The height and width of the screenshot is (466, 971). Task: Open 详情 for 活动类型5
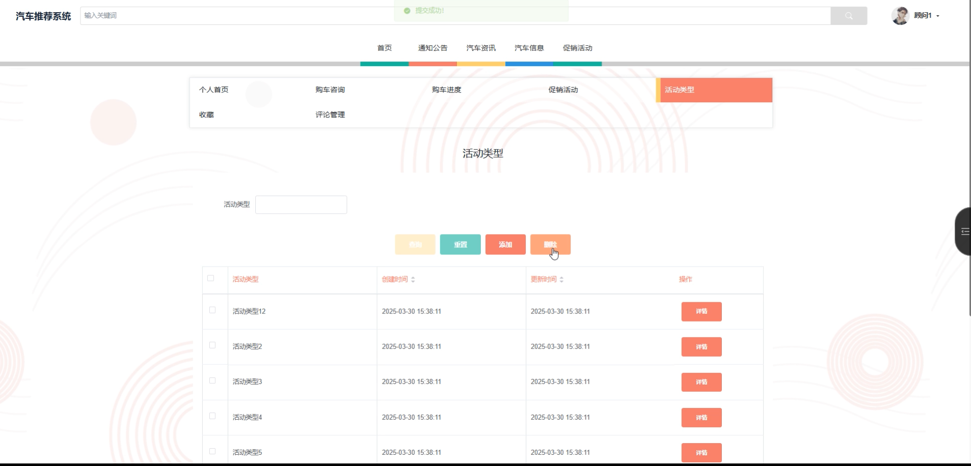click(702, 453)
